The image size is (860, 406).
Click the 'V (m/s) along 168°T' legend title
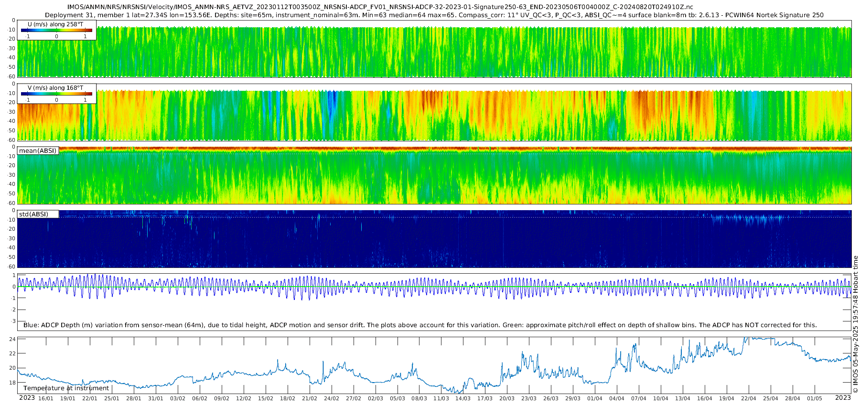click(55, 88)
